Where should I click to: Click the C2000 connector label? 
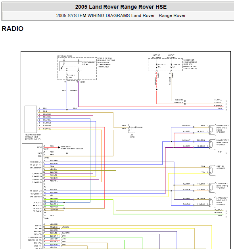point(82,82)
